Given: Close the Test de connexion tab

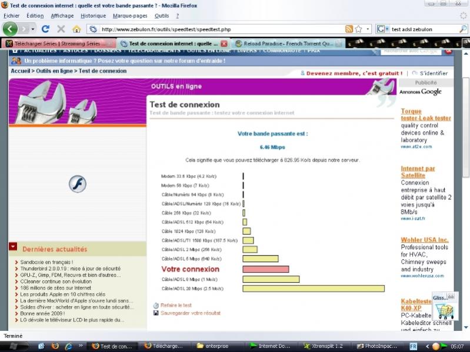Looking at the screenshot, I should [224, 43].
